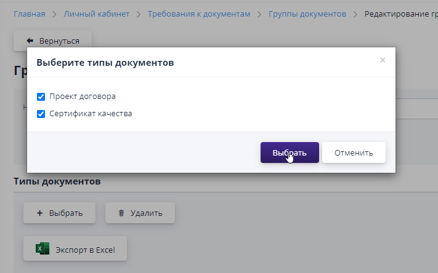
Task: Click the trash can icon for Удалить
Action: (x=121, y=213)
